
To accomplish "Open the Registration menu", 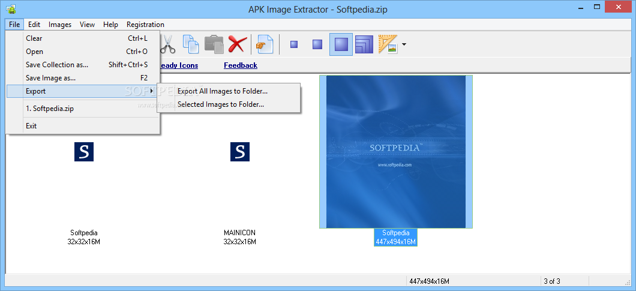I will click(145, 25).
